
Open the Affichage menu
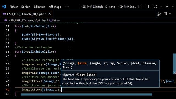tap(55, 7)
